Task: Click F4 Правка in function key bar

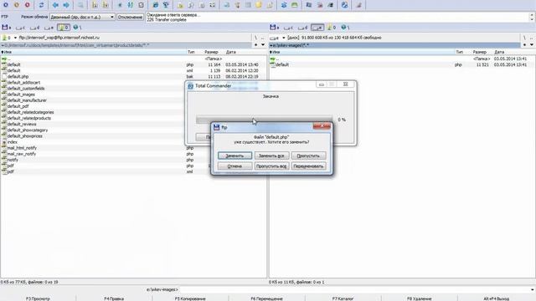Action: [x=114, y=298]
